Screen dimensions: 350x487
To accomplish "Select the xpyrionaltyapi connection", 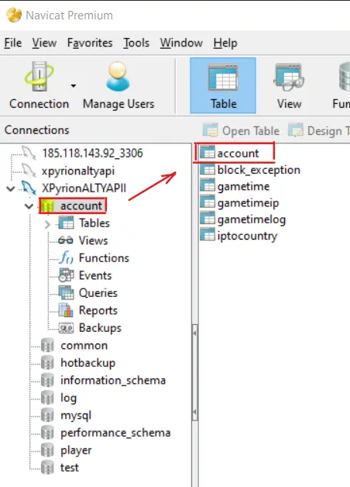I will (78, 171).
